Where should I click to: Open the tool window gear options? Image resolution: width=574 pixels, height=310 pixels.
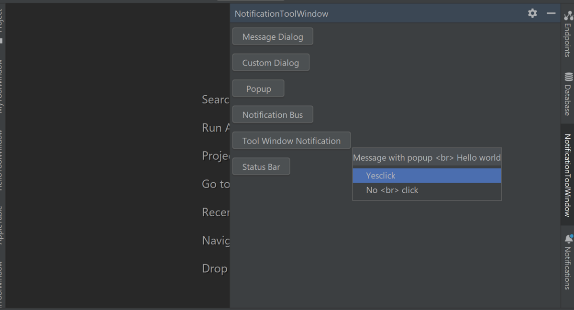pos(532,13)
